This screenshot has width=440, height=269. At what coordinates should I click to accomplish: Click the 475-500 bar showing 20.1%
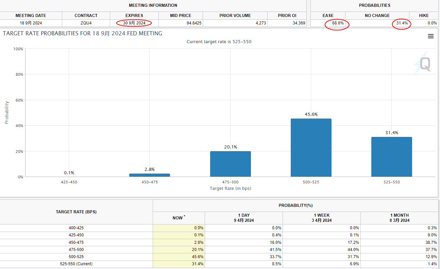click(x=230, y=164)
